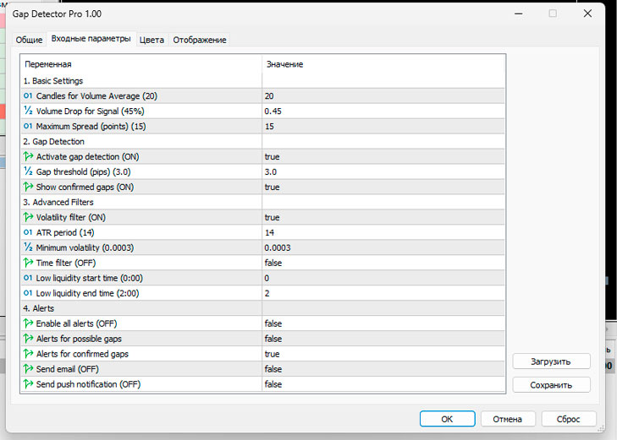Click the integer icon beside Low liquidity end time
This screenshot has width=617, height=440.
pyautogui.click(x=28, y=293)
